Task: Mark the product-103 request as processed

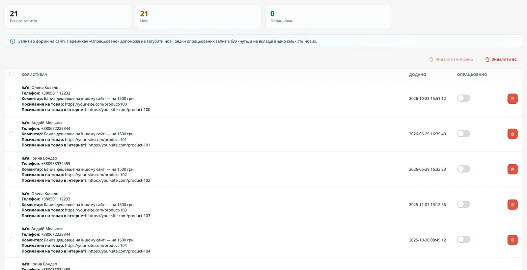Action: [463, 204]
